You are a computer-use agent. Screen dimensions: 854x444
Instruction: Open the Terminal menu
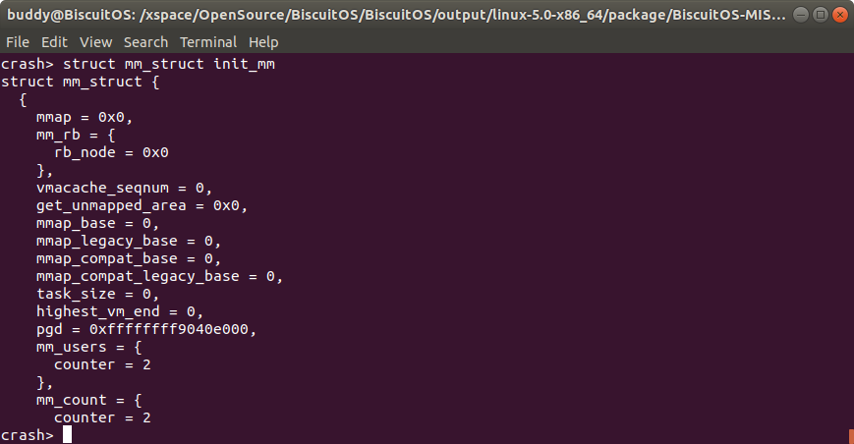click(207, 42)
